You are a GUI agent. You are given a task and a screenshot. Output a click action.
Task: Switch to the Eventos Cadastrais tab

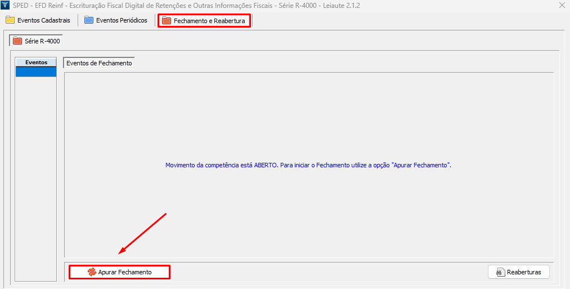click(x=43, y=20)
